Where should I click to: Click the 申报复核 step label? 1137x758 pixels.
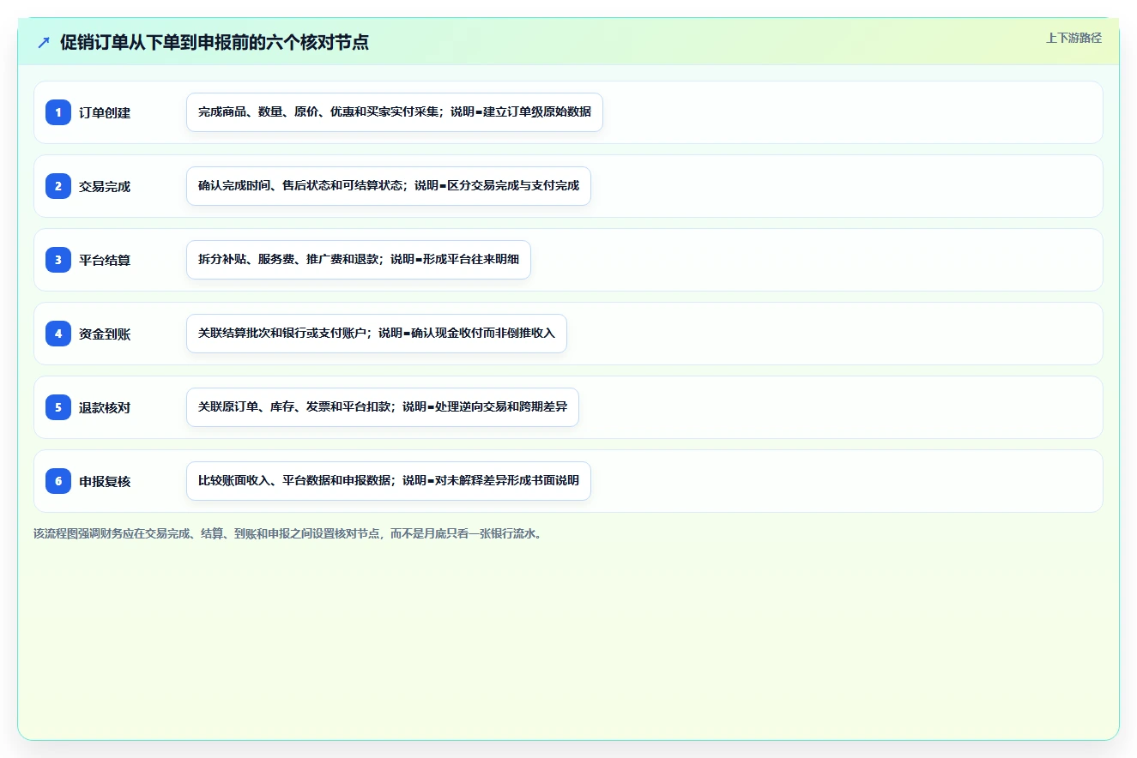tap(105, 481)
